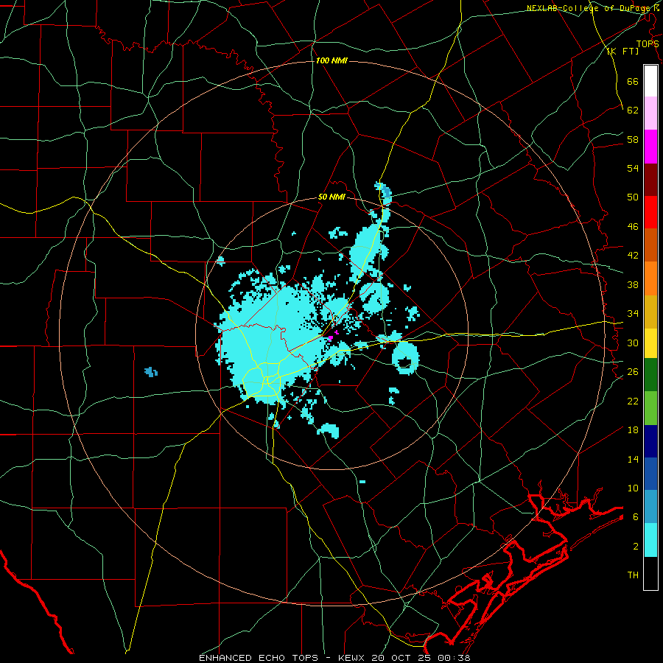Click the legend value '10'

(633, 488)
